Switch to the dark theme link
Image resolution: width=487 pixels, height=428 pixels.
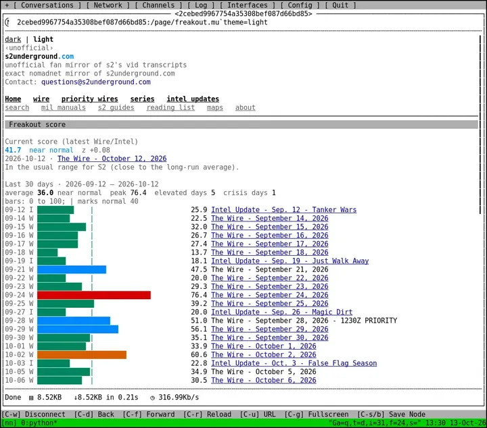[13, 39]
